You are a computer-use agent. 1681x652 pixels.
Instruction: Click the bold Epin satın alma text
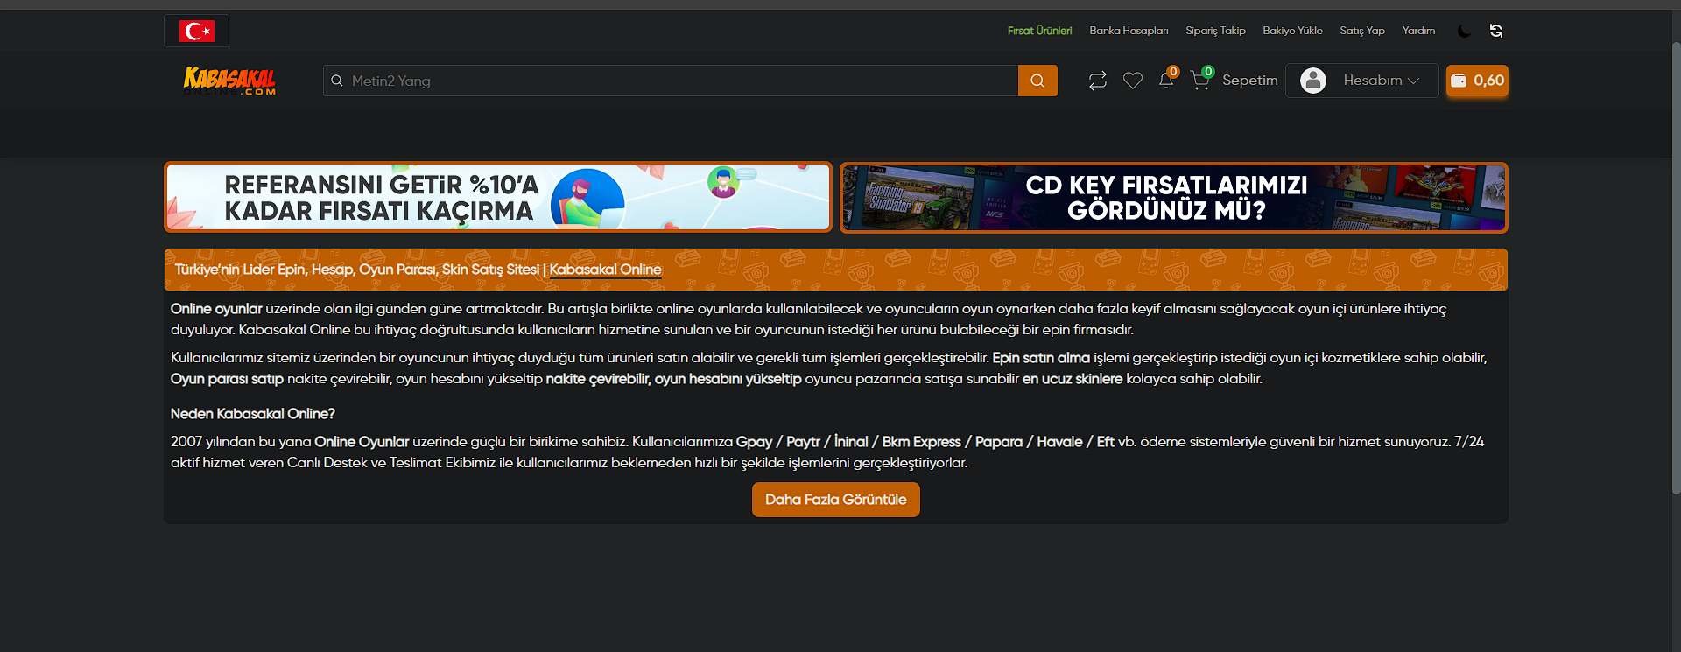tap(1041, 358)
